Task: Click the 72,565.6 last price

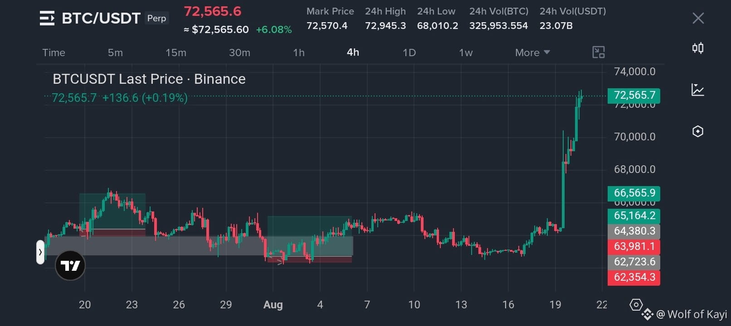Action: pos(213,11)
